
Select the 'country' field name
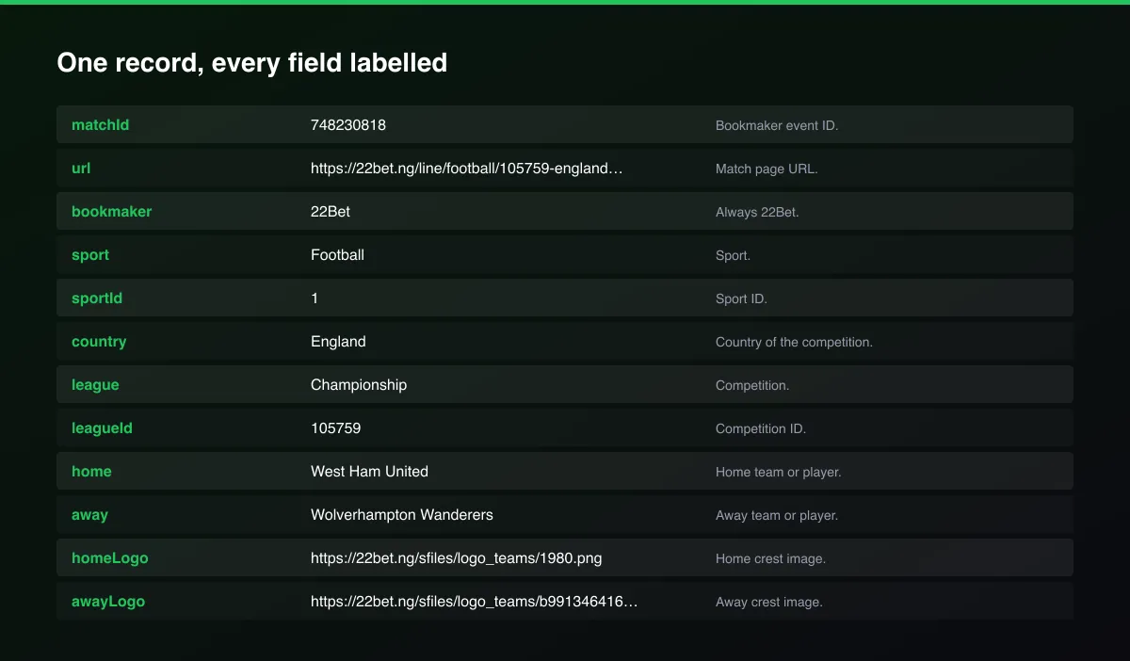pyautogui.click(x=99, y=341)
